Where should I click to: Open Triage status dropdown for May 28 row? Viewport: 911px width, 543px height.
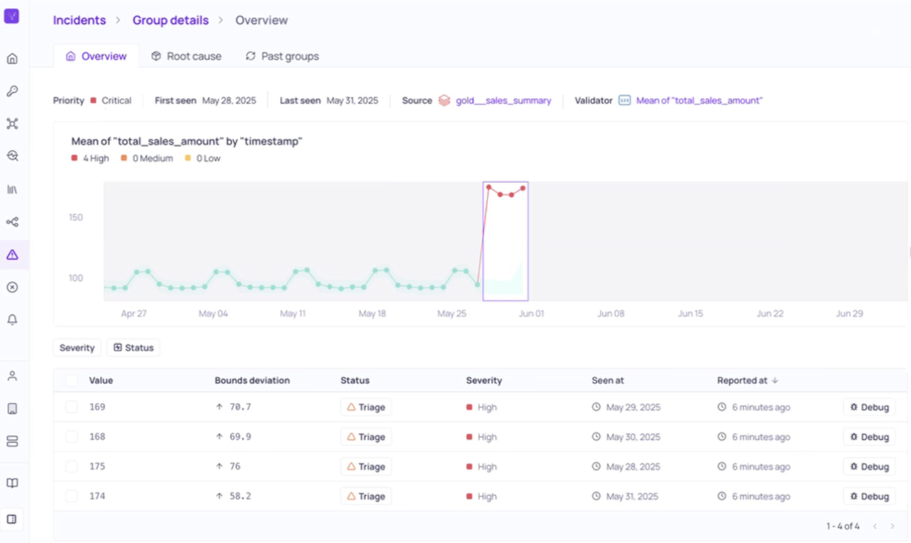pos(366,467)
